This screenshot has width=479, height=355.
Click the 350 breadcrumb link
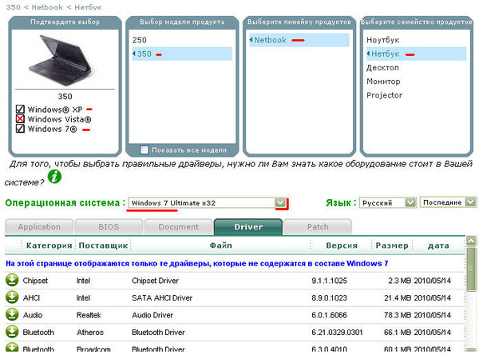pyautogui.click(x=14, y=7)
